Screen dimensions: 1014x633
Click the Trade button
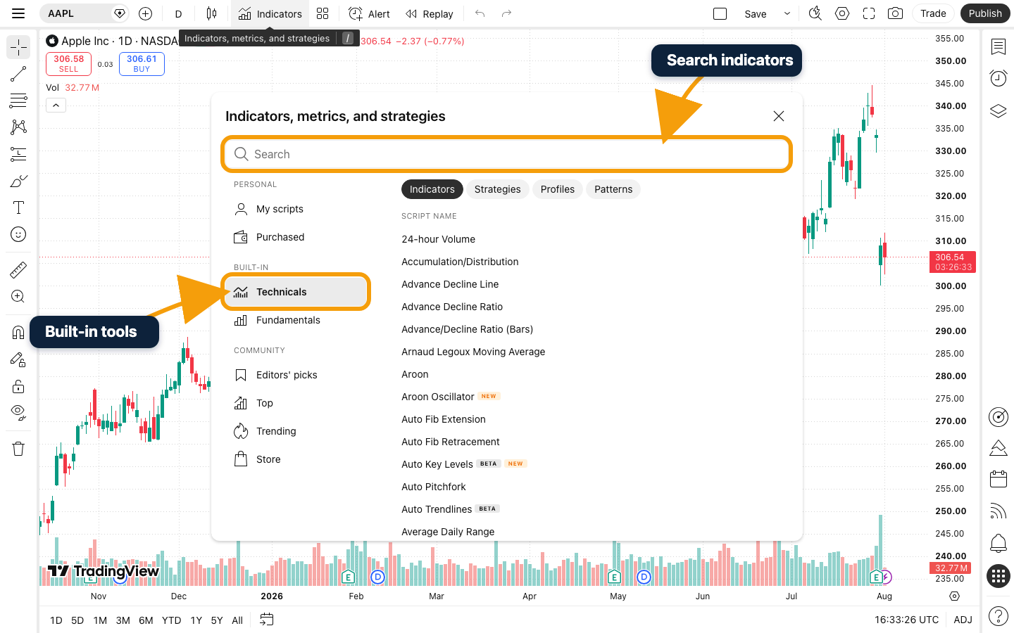[x=933, y=13]
